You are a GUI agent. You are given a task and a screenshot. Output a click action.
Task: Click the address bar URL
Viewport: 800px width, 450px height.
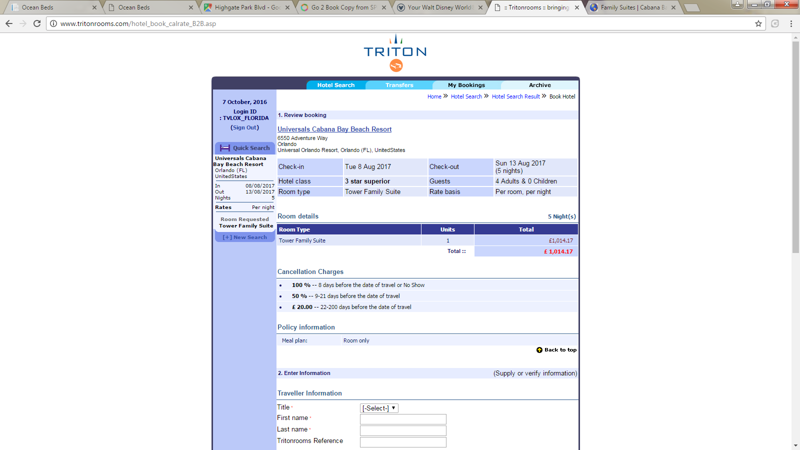tap(138, 23)
